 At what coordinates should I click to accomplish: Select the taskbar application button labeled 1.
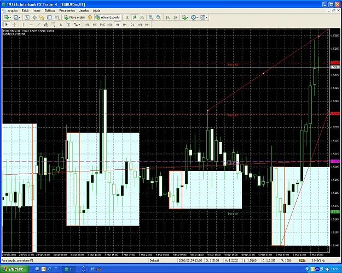(69, 269)
